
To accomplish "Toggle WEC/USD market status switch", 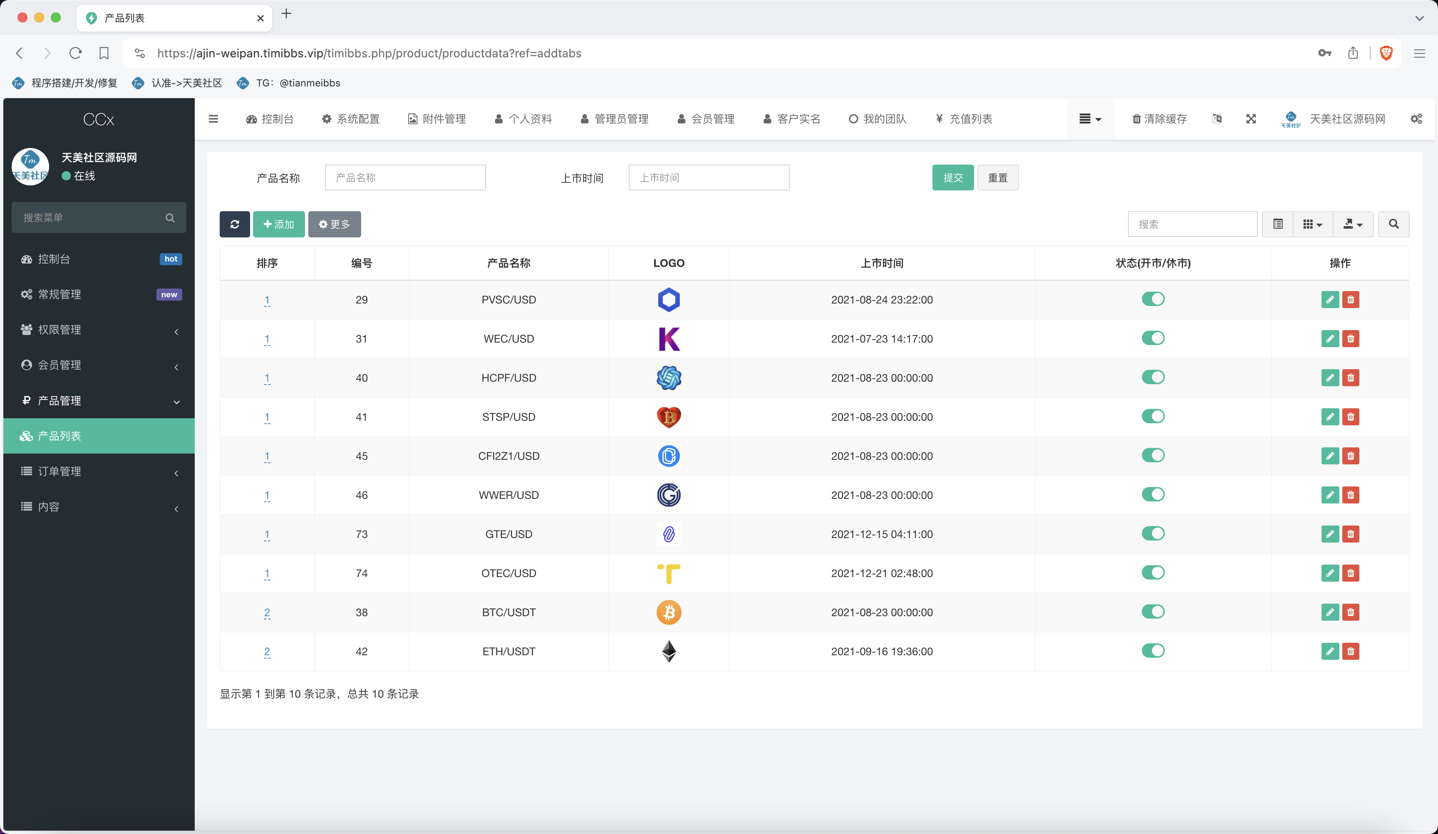I will coord(1153,338).
